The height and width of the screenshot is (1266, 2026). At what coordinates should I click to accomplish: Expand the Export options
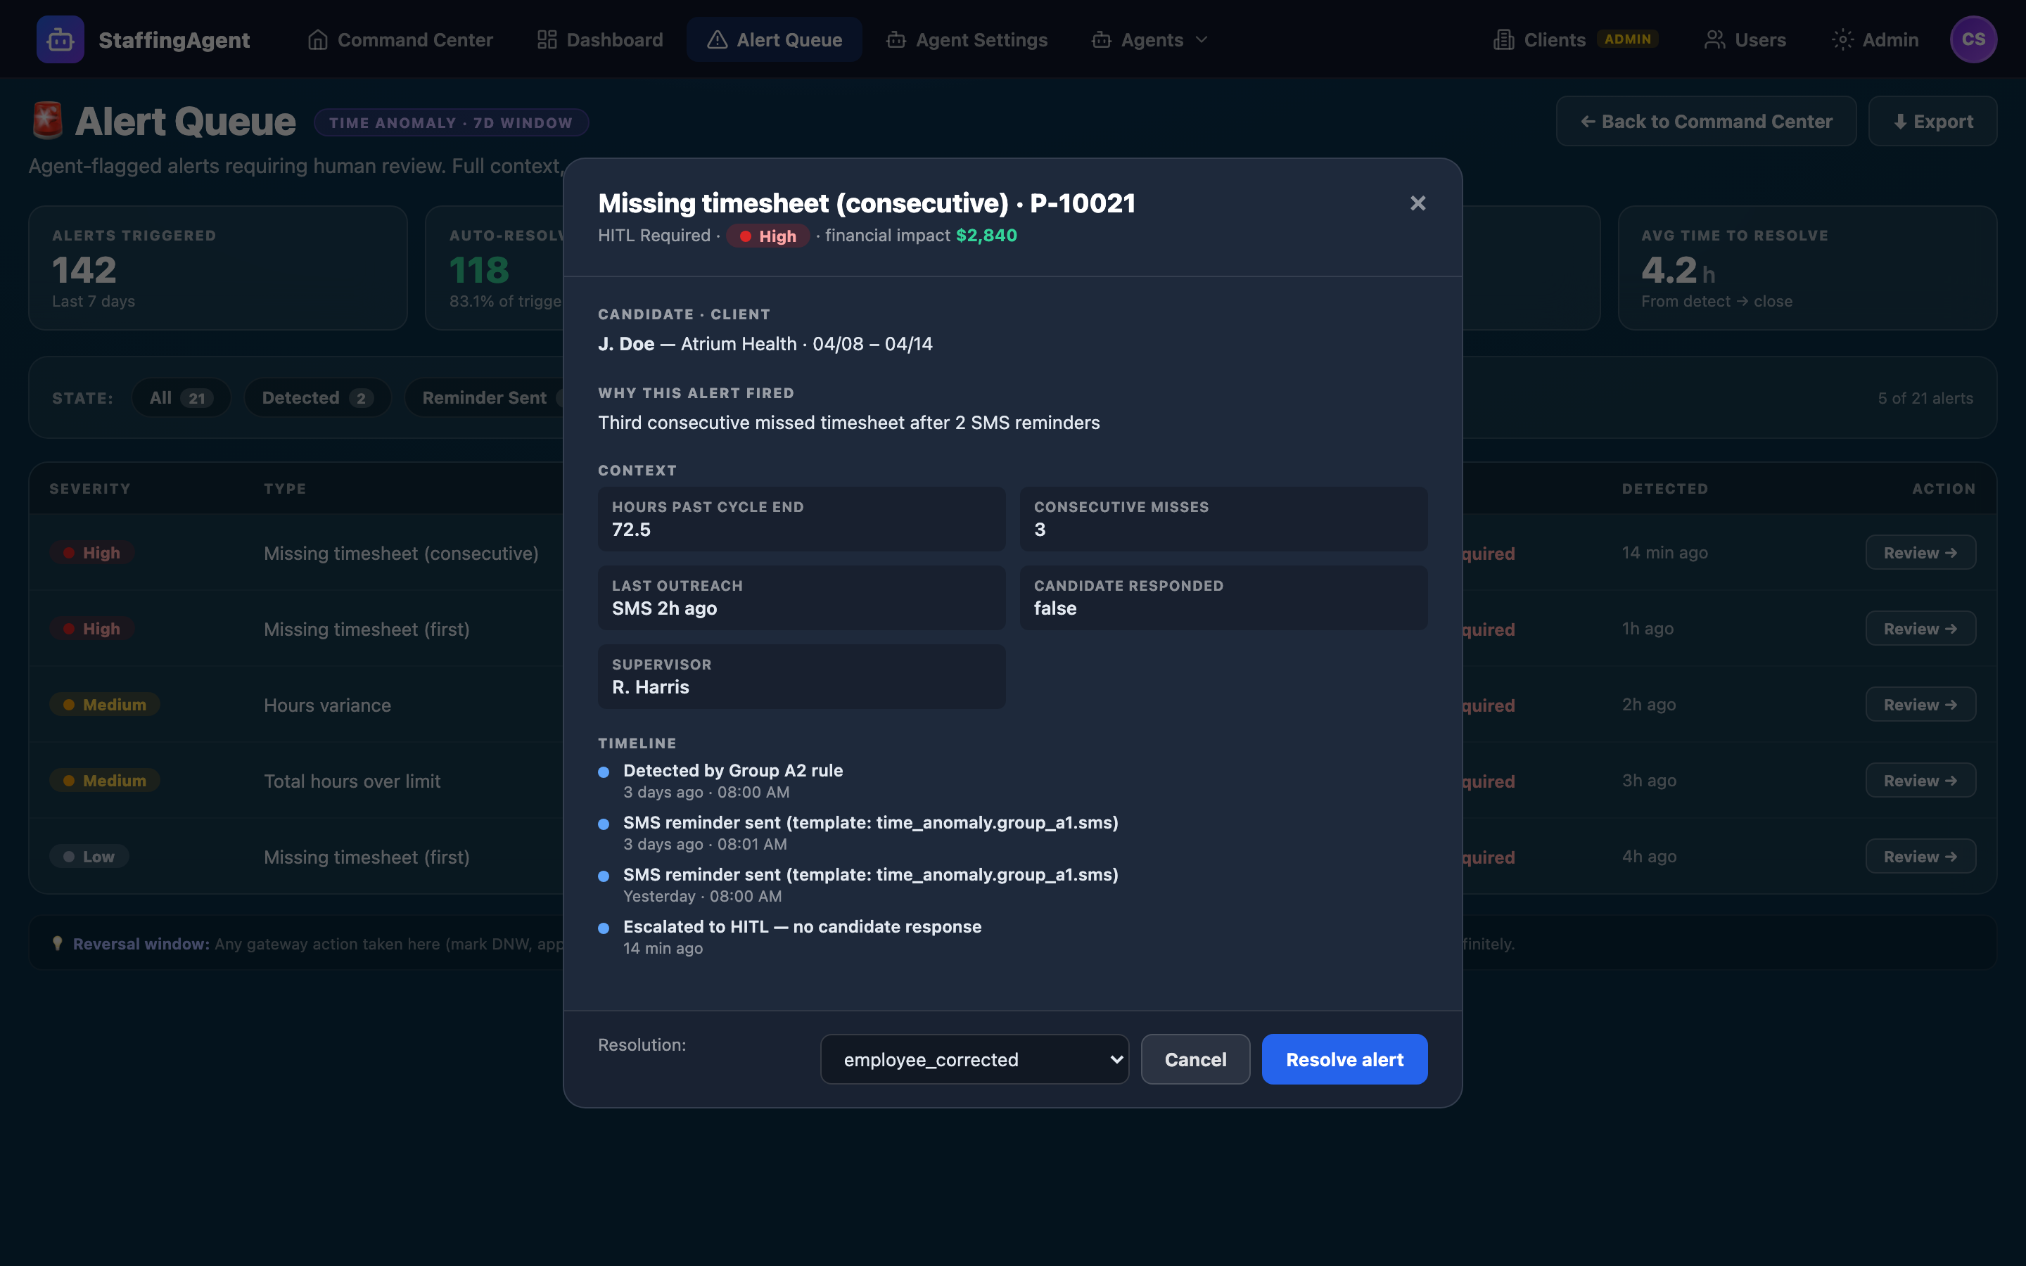(x=1932, y=120)
